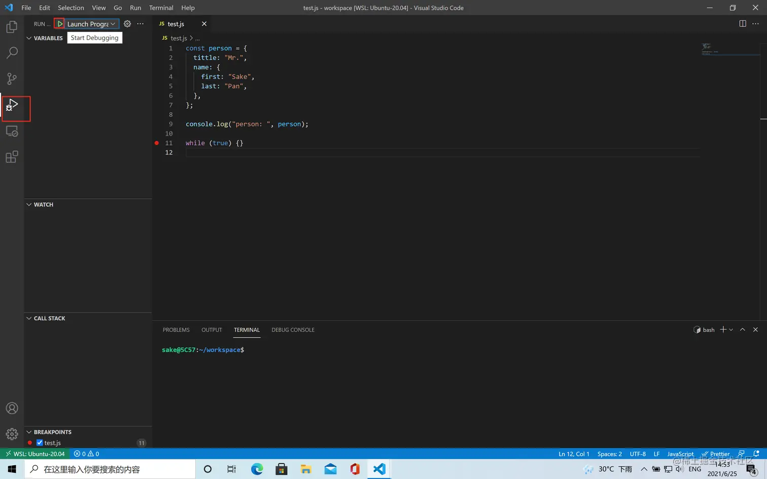Switch to the OUTPUT panel tab
Viewport: 767px width, 479px height.
tap(212, 329)
